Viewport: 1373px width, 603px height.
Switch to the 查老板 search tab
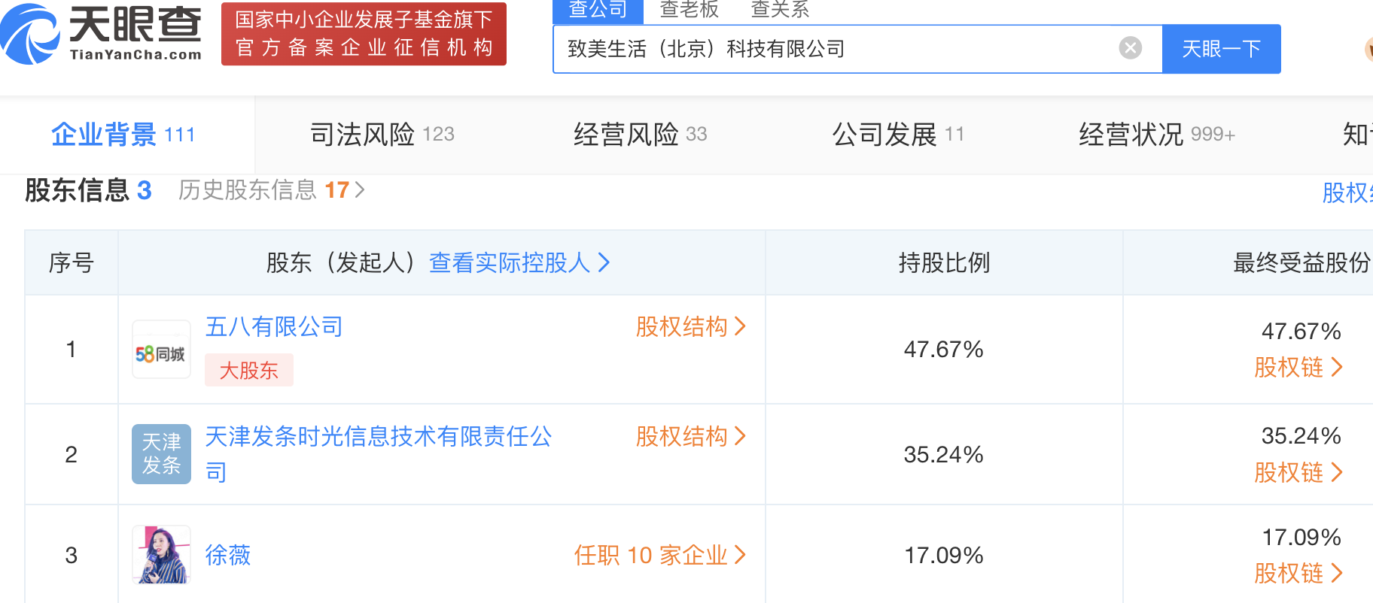[689, 10]
